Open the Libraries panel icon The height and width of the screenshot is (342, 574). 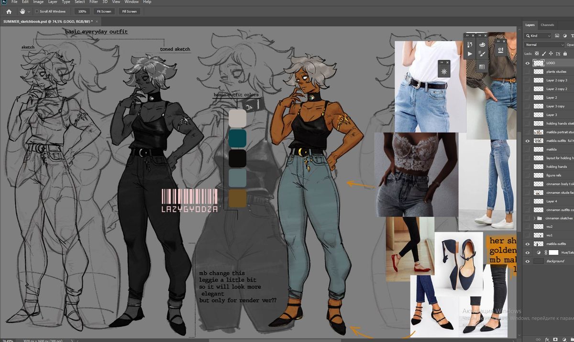click(x=501, y=49)
